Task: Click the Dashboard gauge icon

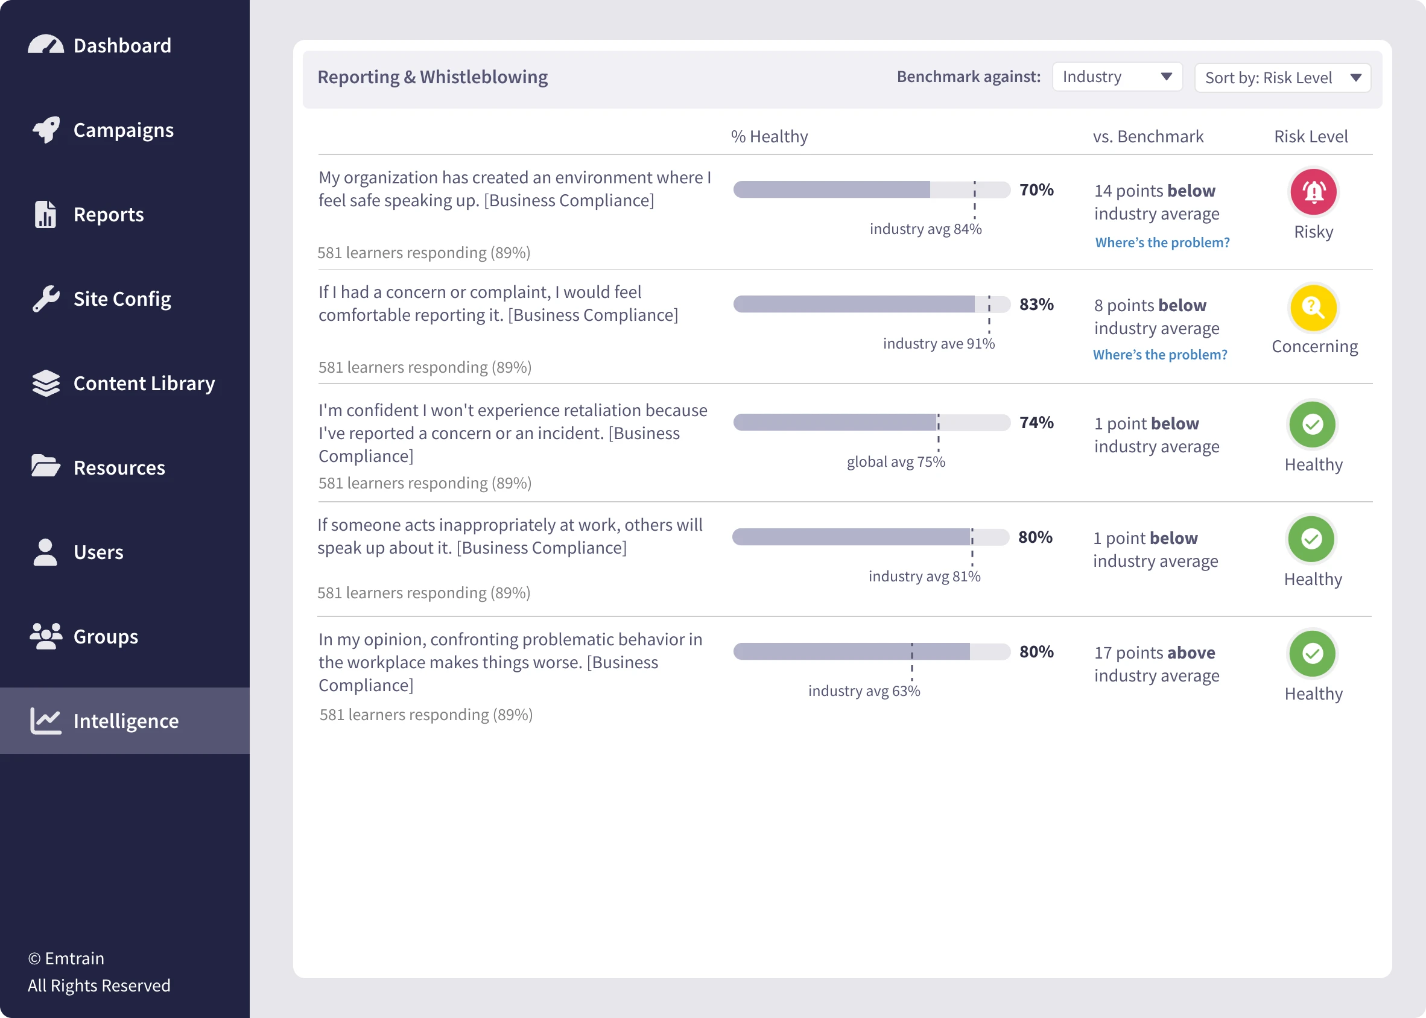Action: point(45,45)
